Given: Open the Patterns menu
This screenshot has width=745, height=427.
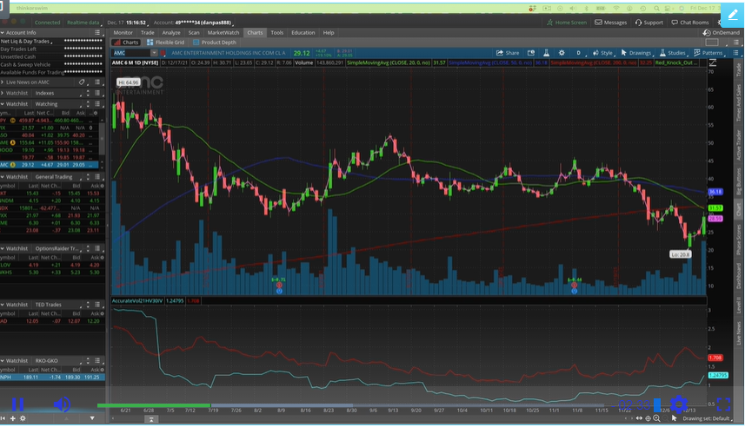Looking at the screenshot, I should coord(708,53).
